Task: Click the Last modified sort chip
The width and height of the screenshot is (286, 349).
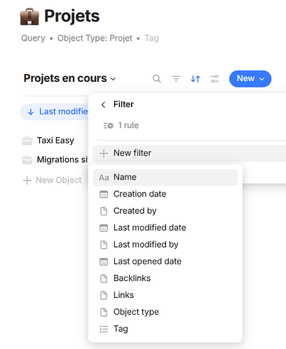Action: click(x=55, y=112)
